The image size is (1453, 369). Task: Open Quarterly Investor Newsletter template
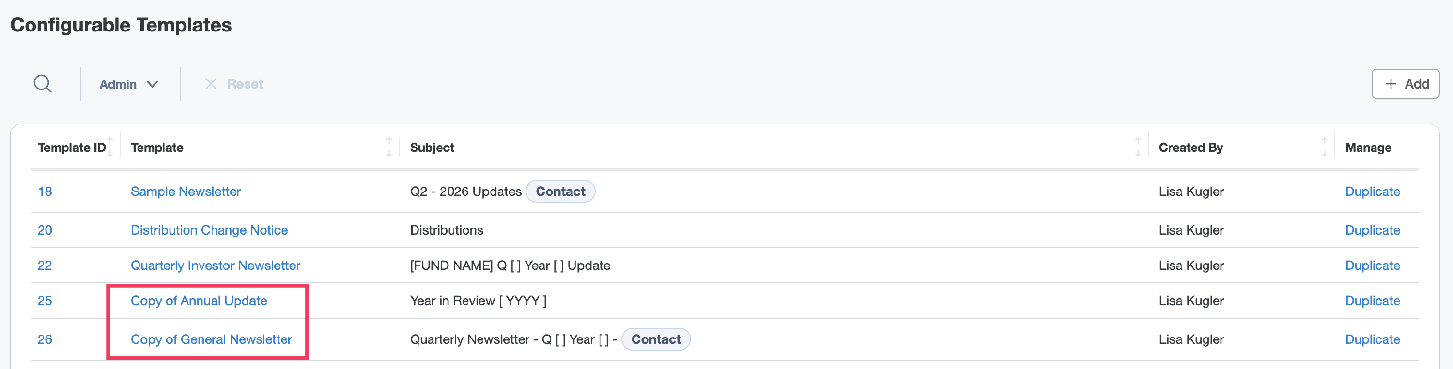(216, 266)
